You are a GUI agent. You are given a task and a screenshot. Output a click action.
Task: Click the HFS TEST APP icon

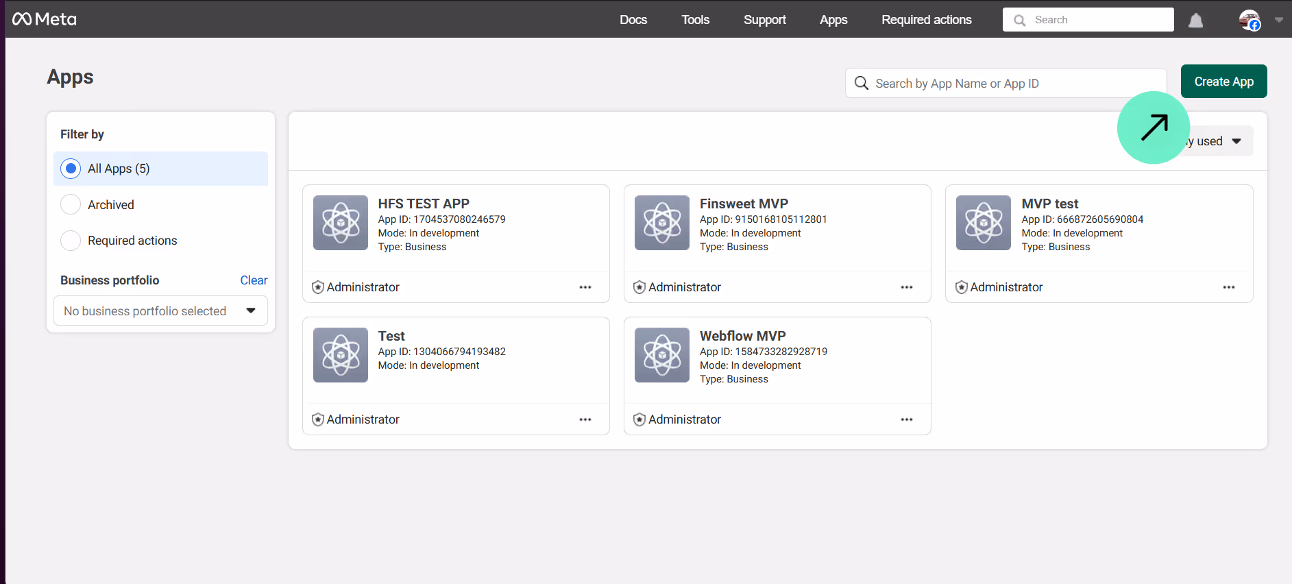click(341, 223)
